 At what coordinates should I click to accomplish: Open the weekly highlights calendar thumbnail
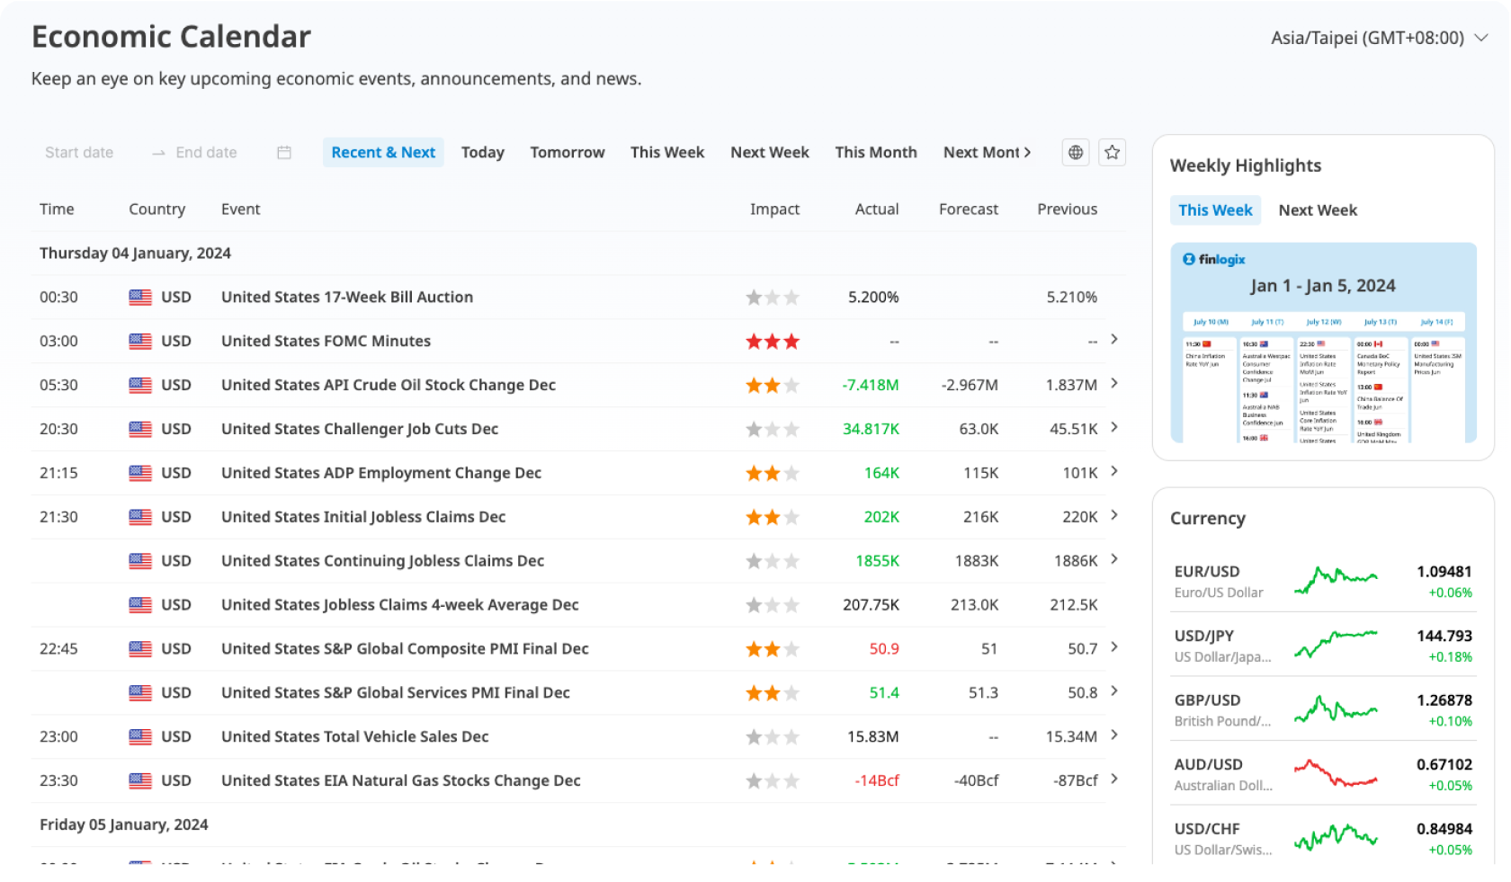(x=1323, y=360)
